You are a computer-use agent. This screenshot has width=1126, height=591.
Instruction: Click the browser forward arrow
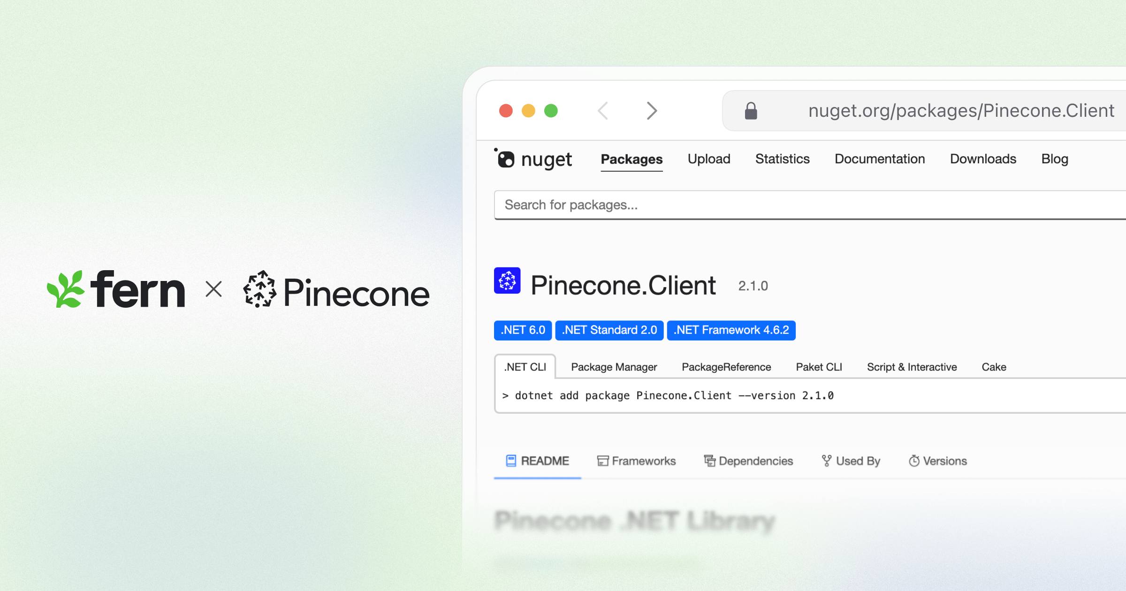click(652, 111)
